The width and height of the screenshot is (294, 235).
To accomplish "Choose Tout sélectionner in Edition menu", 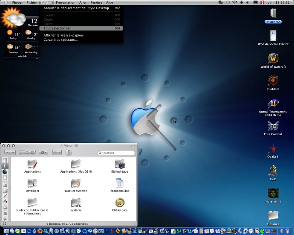I will [81, 28].
